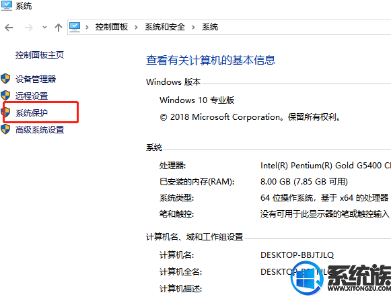Select 控制面板 in the breadcrumb path

pyautogui.click(x=112, y=27)
